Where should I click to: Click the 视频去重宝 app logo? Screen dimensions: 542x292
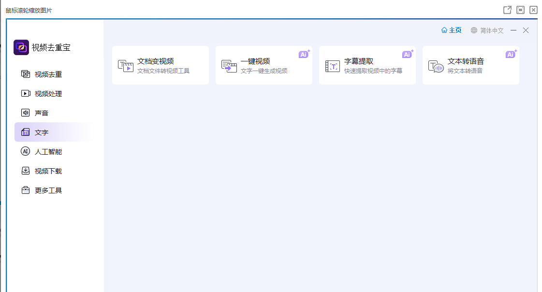(21, 47)
